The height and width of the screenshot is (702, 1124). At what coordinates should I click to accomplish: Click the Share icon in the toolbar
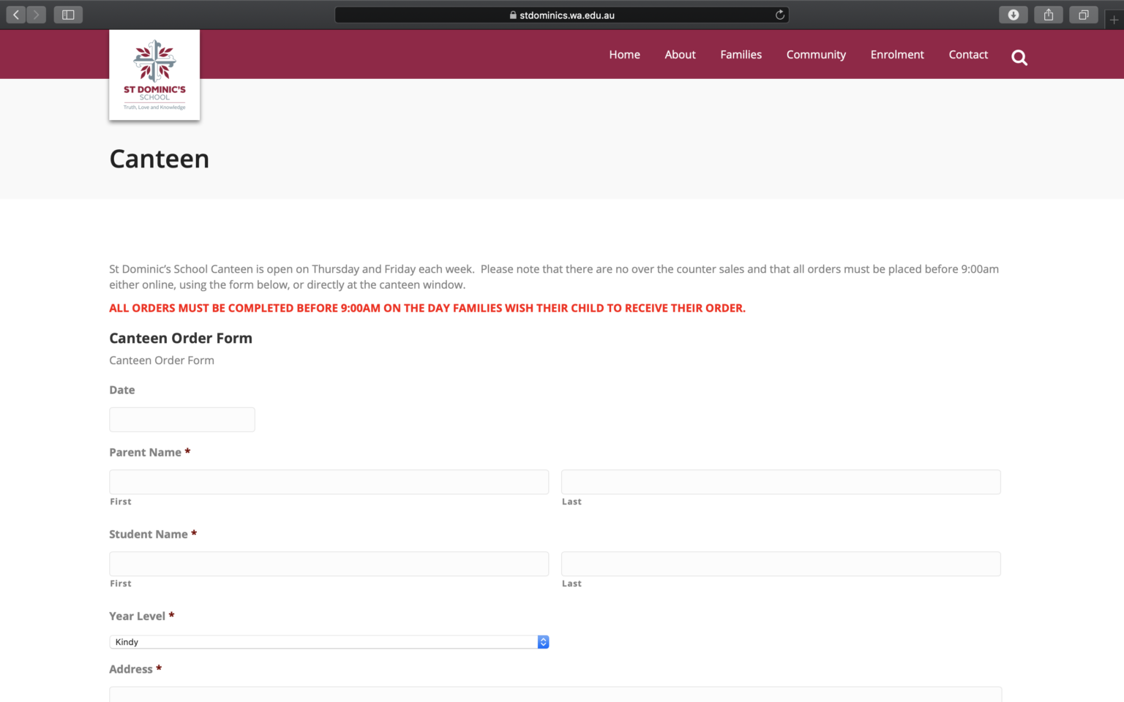pyautogui.click(x=1048, y=14)
